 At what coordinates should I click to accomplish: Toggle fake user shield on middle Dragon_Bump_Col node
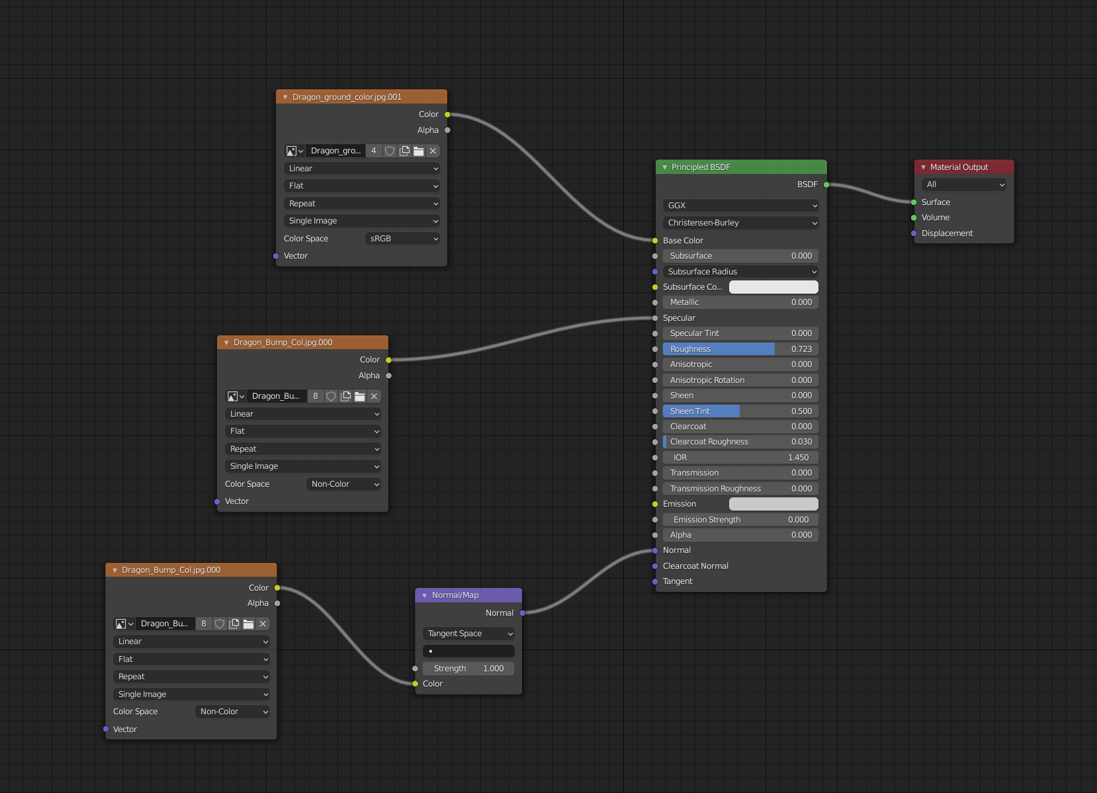click(331, 396)
